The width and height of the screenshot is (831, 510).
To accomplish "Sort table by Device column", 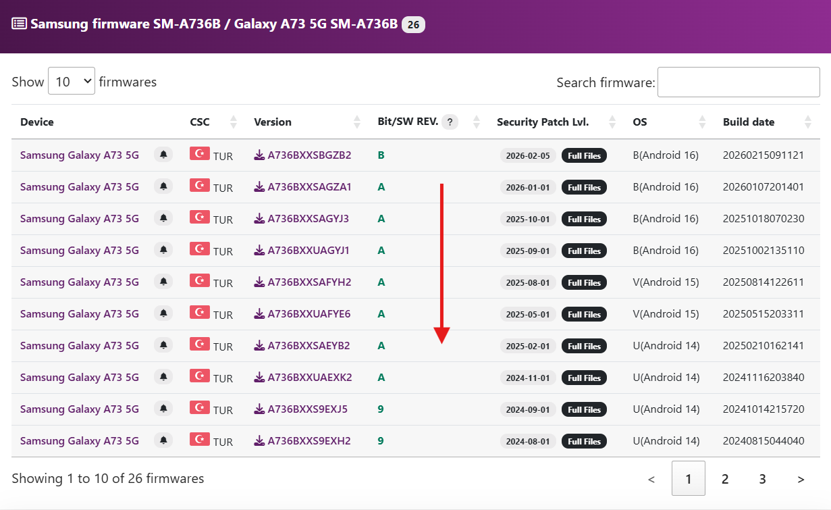I will [x=37, y=122].
